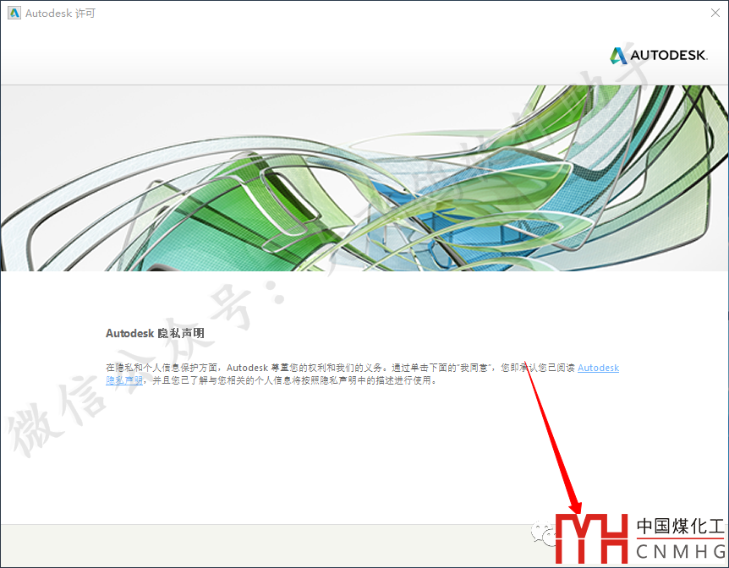
Task: Click the Autodesk icon in title bar
Action: [13, 14]
